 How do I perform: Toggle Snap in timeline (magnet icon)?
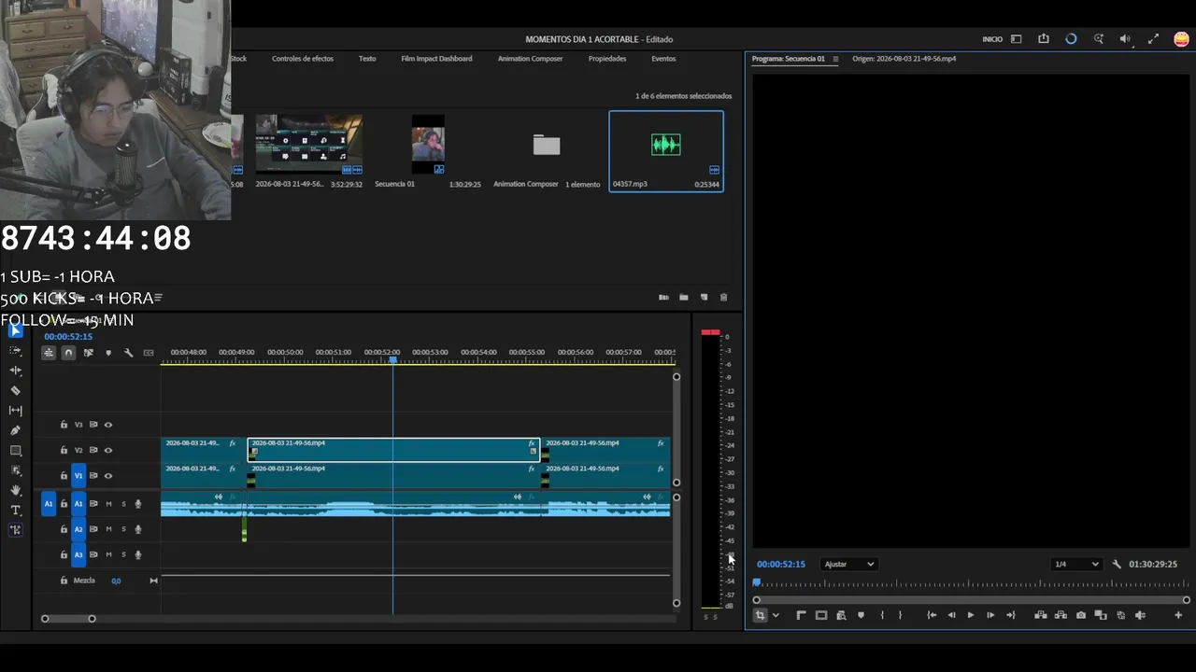pyautogui.click(x=68, y=353)
